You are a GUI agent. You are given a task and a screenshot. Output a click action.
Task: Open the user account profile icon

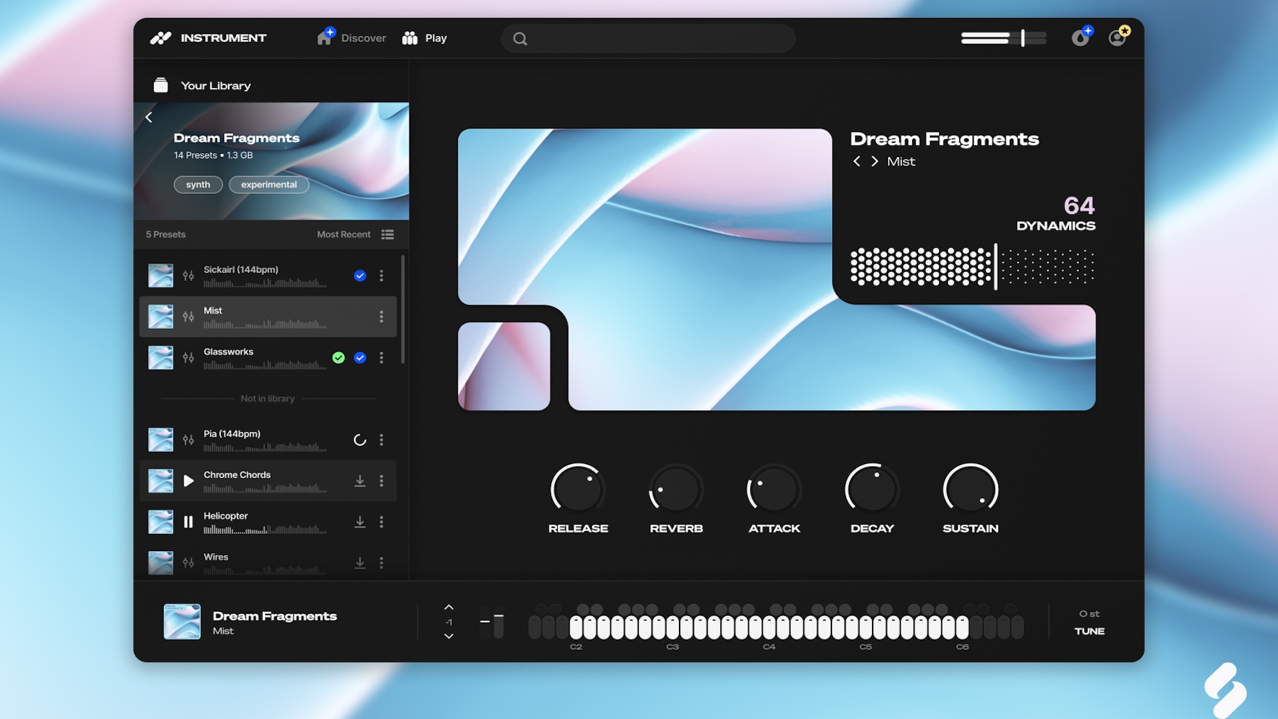(x=1118, y=38)
